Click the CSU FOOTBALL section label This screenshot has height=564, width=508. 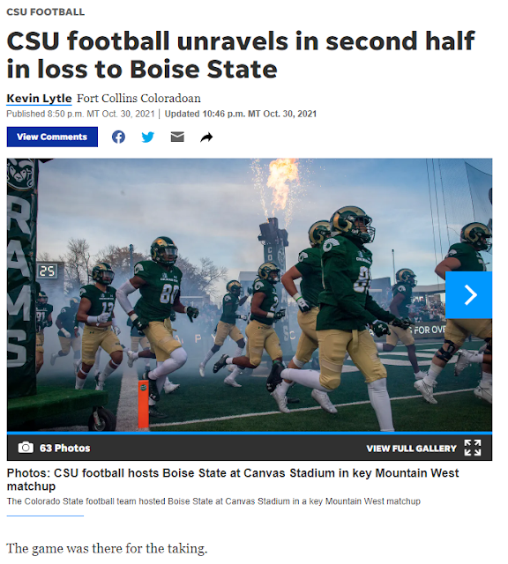pos(46,11)
